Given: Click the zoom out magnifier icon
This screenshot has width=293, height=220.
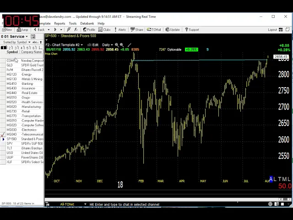Looking at the screenshot, I should [x=122, y=45].
